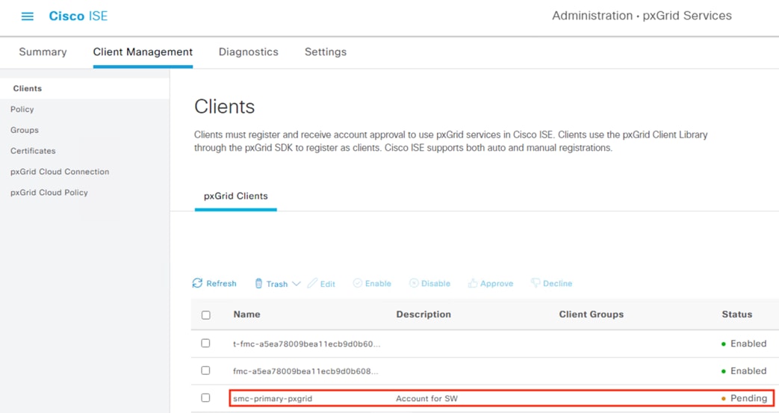Go to the Settings tab
This screenshot has width=779, height=413.
tap(326, 52)
